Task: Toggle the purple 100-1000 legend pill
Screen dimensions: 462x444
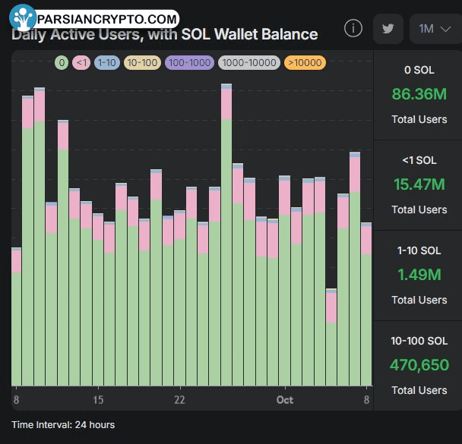Action: pyautogui.click(x=189, y=63)
